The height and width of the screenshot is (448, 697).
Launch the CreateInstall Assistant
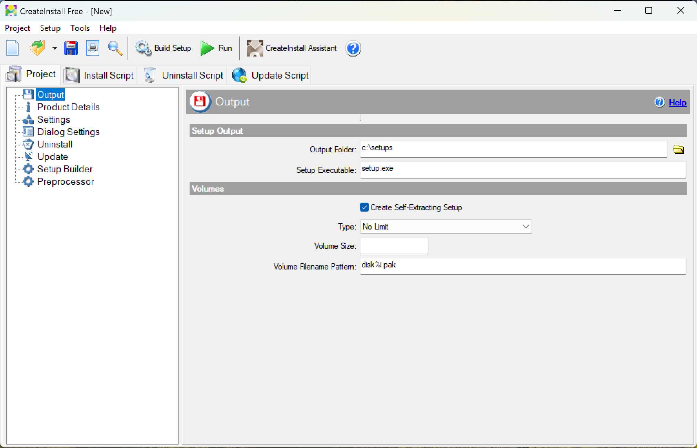pyautogui.click(x=292, y=48)
